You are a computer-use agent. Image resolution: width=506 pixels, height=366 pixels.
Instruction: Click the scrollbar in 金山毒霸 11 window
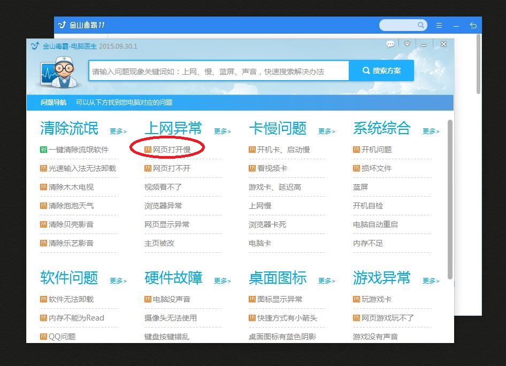pyautogui.click(x=479, y=64)
